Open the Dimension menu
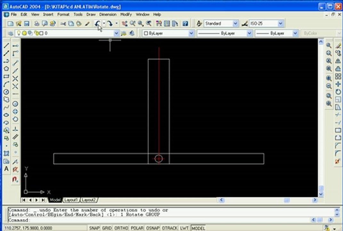This screenshot has width=343, height=231. pyautogui.click(x=108, y=14)
